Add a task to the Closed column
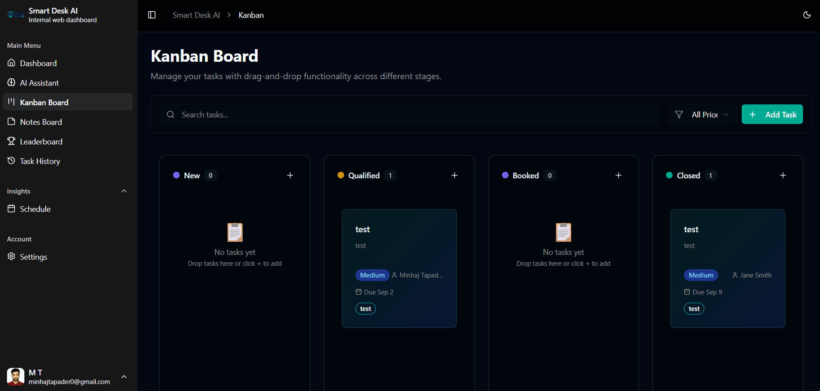820x391 pixels. tap(783, 175)
